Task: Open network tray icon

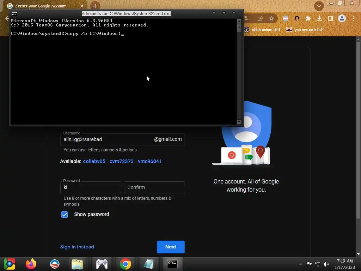Action: pyautogui.click(x=318, y=264)
